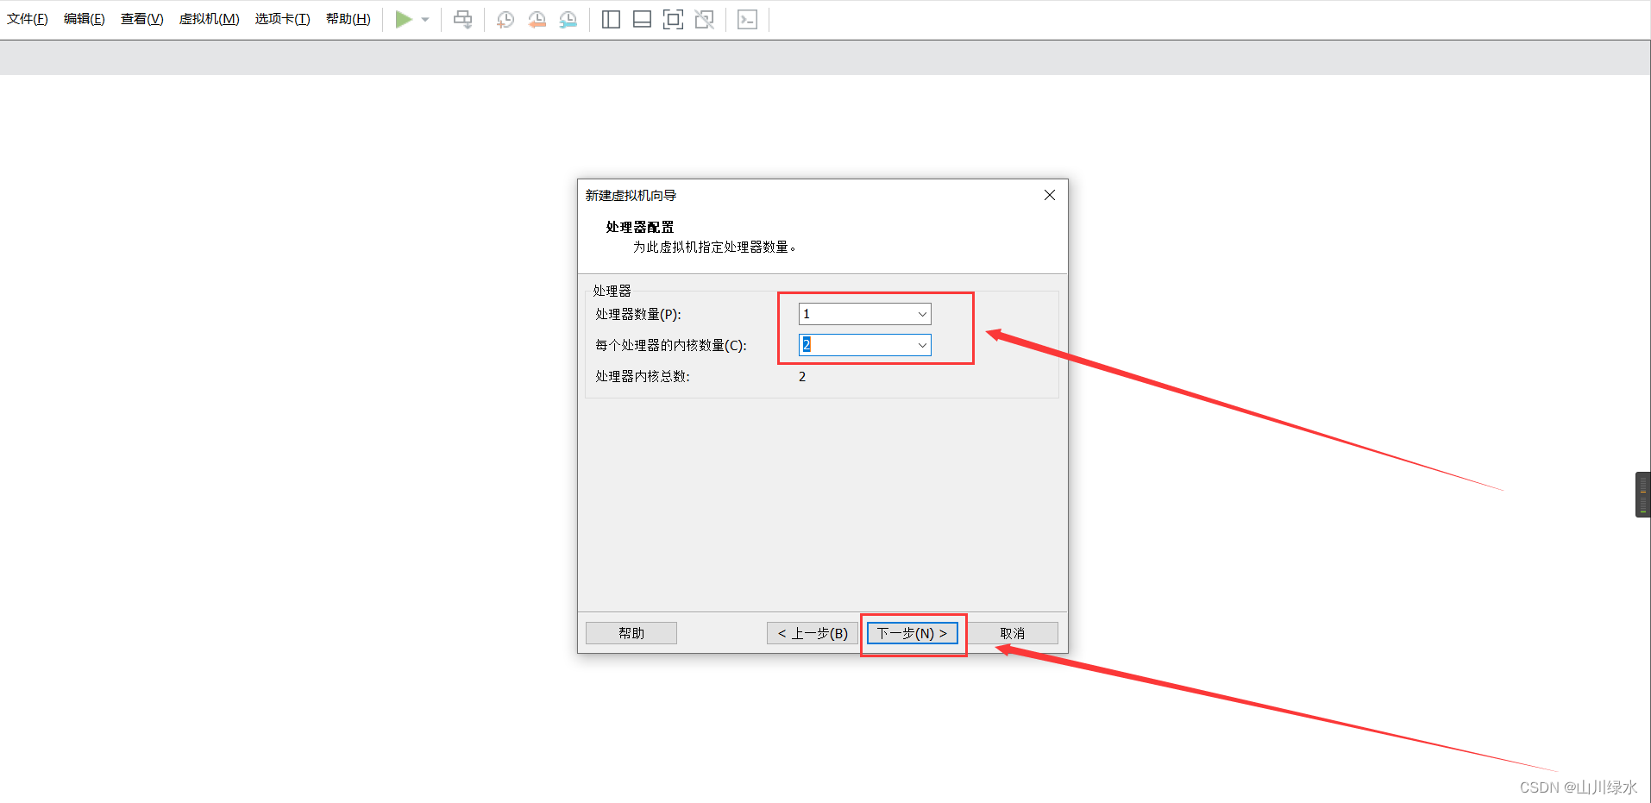Power on the virtual machine

[402, 19]
